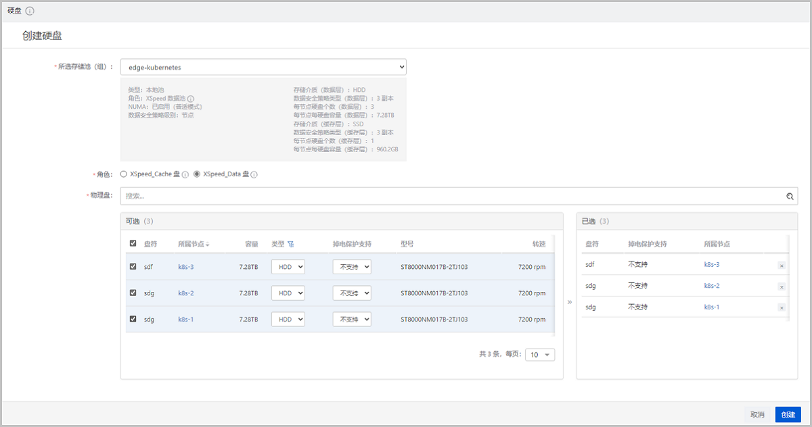Click info icon next to XSpeed_Data 盘

254,174
